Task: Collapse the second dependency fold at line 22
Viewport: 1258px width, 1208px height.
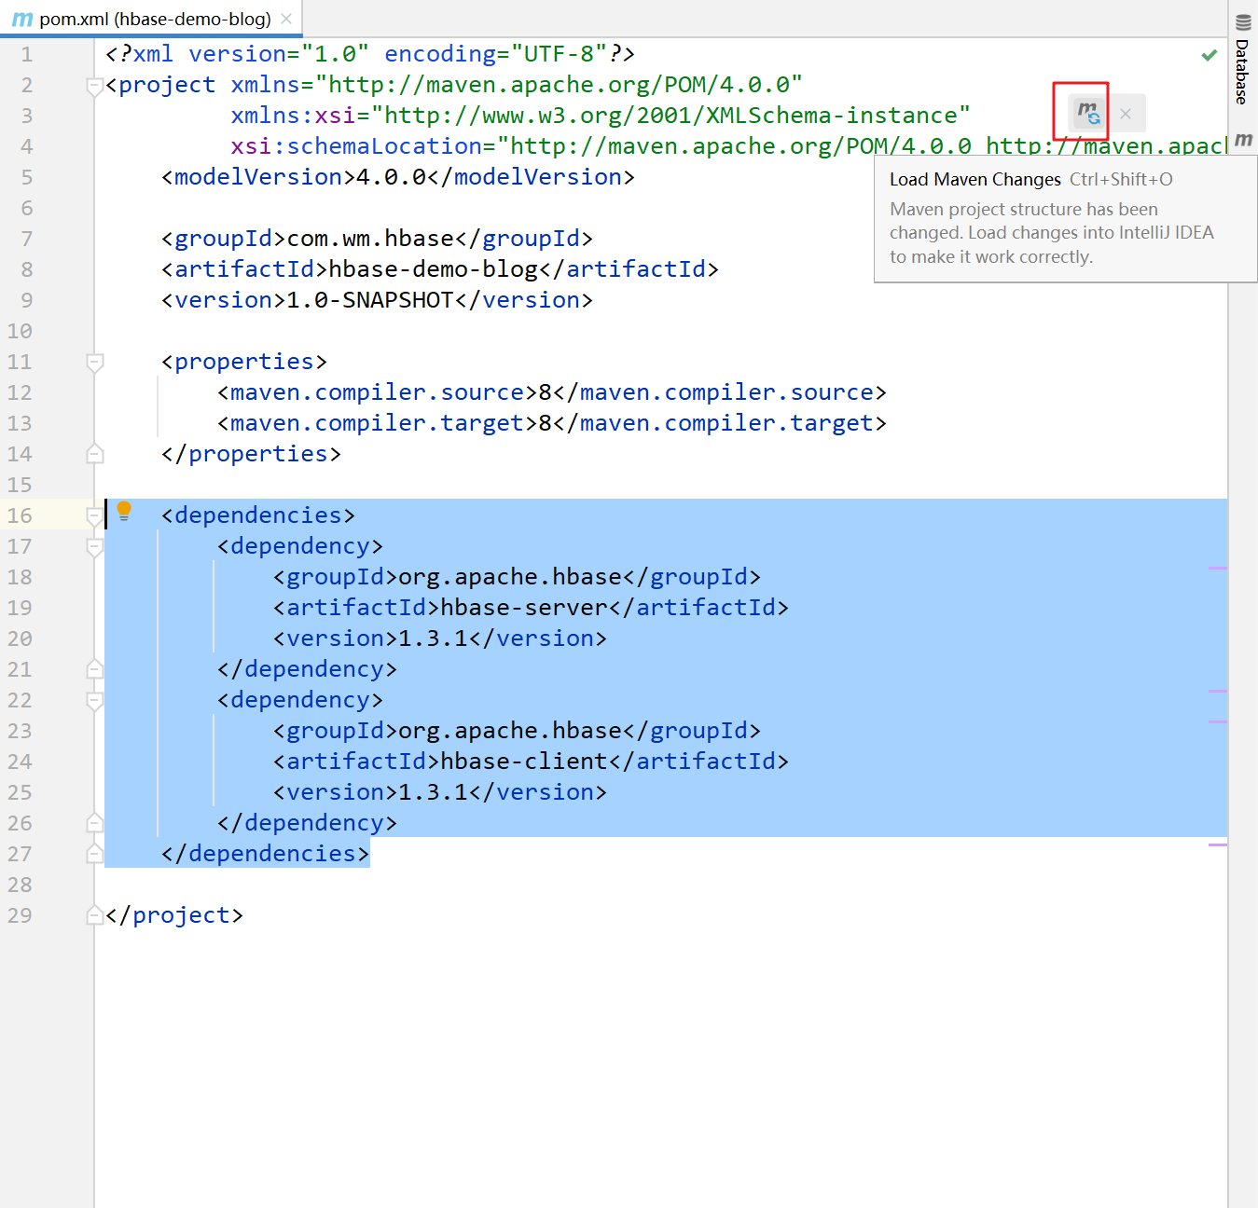Action: pyautogui.click(x=94, y=701)
